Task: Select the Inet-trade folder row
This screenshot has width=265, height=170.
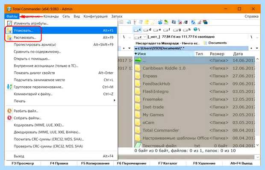Action: 194,107
